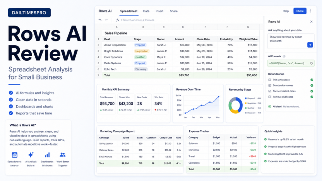Click the All clear status check icon
This screenshot has height=181, width=322.
coord(270,106)
